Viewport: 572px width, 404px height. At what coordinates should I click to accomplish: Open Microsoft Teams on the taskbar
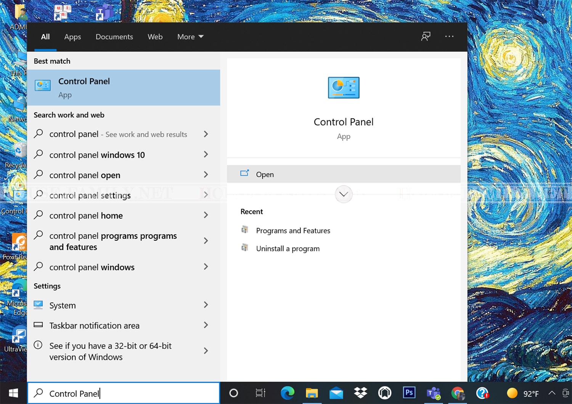pos(433,393)
